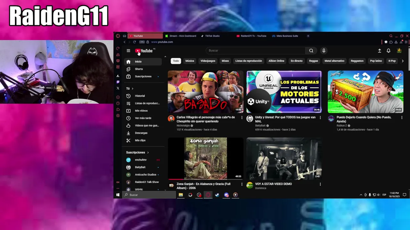410x230 pixels.
Task: Open Steam from the taskbar
Action: point(217,195)
